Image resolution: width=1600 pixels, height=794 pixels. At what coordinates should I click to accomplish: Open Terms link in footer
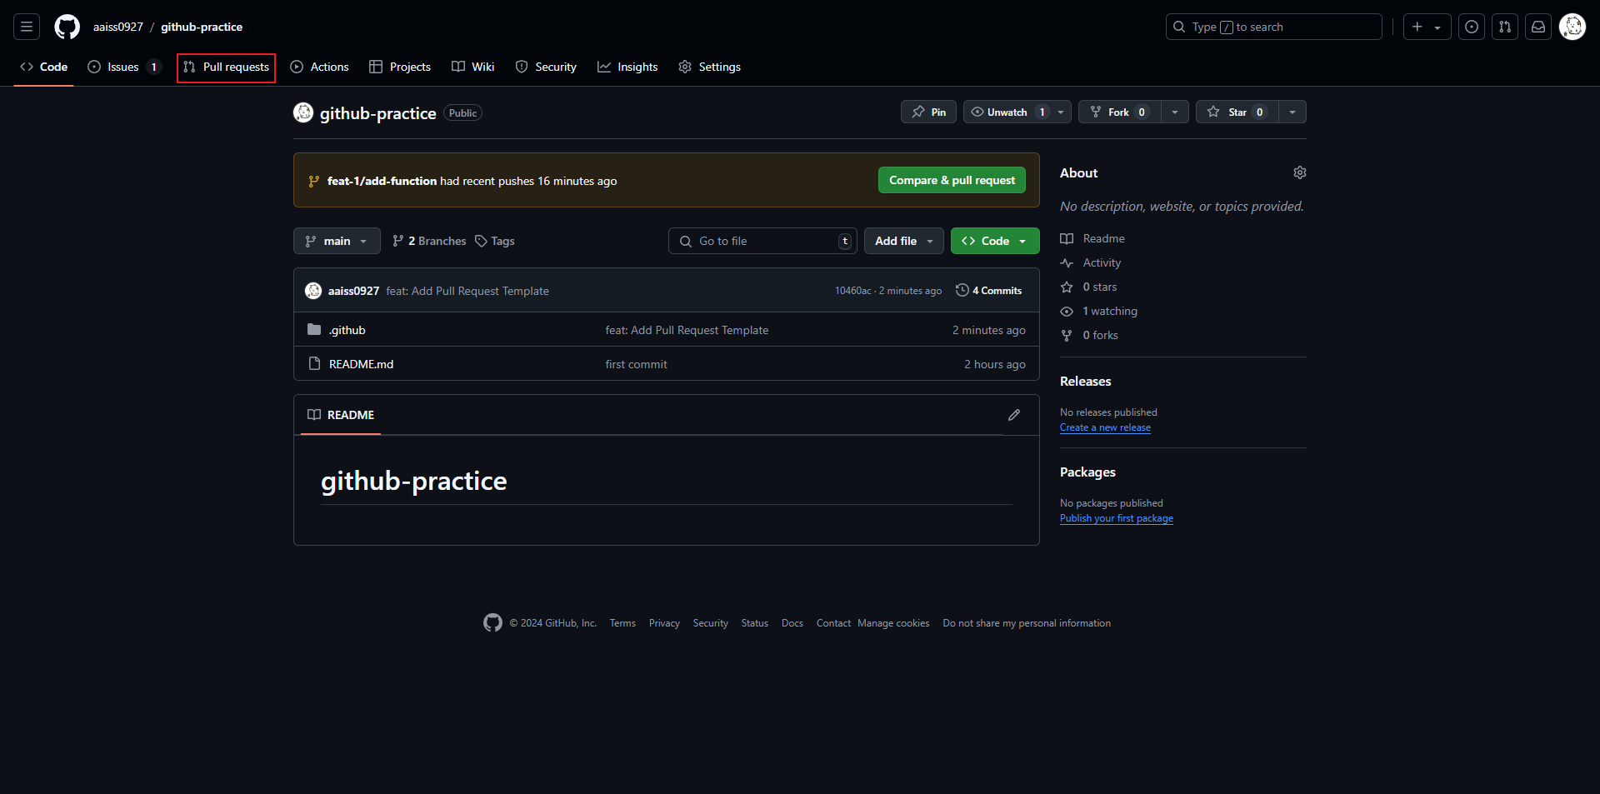[x=622, y=623]
